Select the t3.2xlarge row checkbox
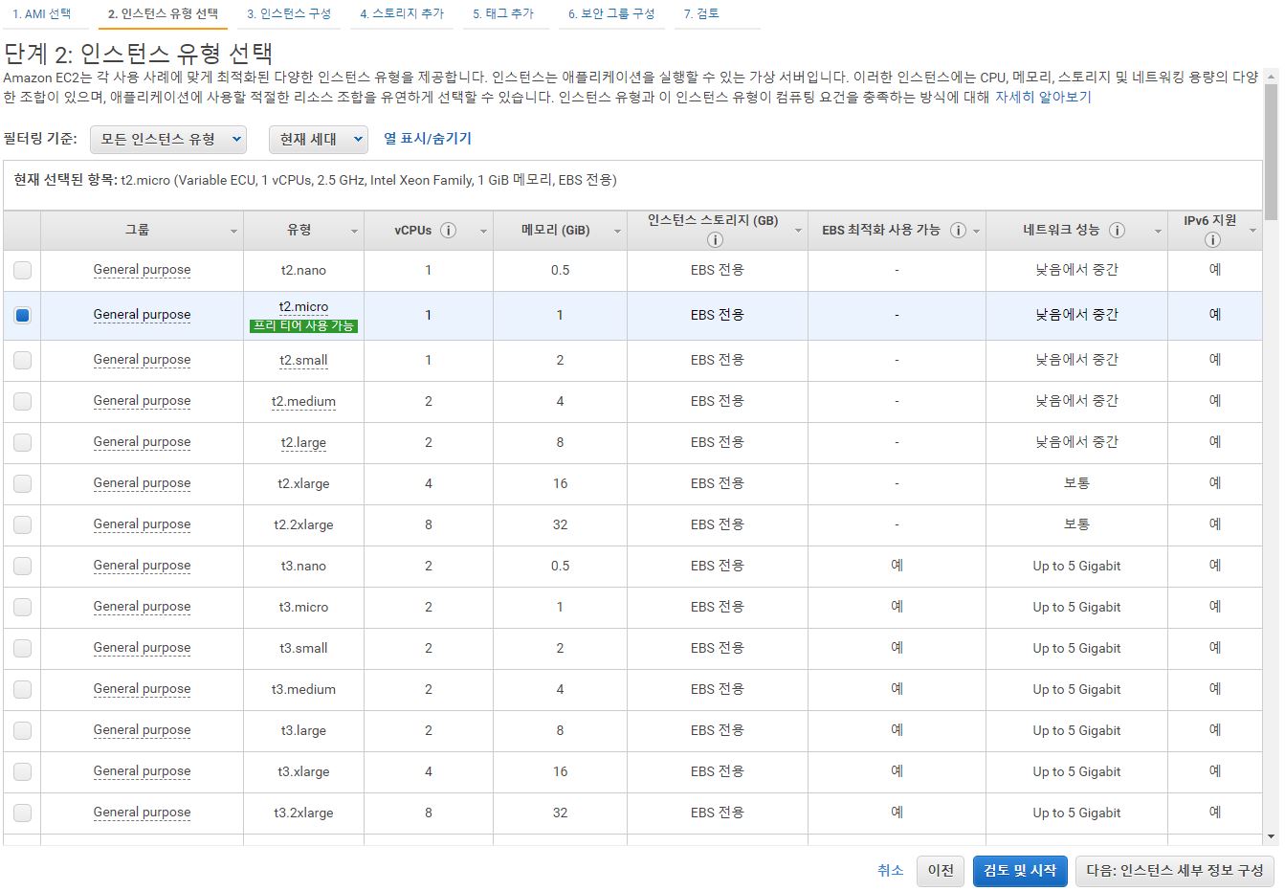Screen dimensions: 1285x891 point(22,813)
